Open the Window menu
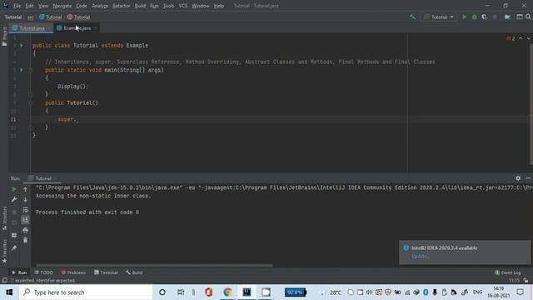 201,6
